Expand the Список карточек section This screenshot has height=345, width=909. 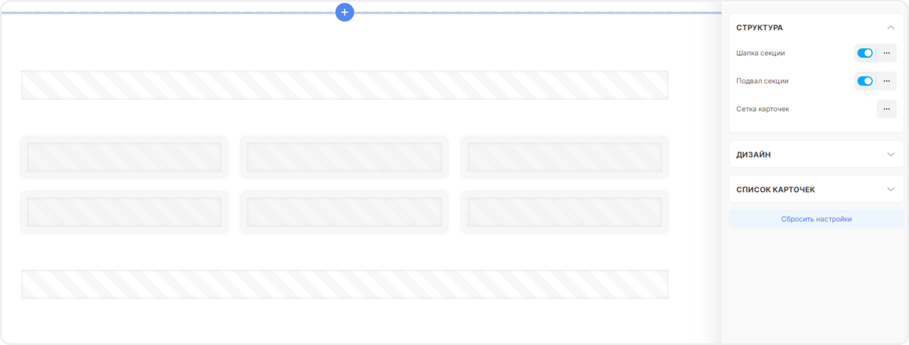tap(816, 190)
